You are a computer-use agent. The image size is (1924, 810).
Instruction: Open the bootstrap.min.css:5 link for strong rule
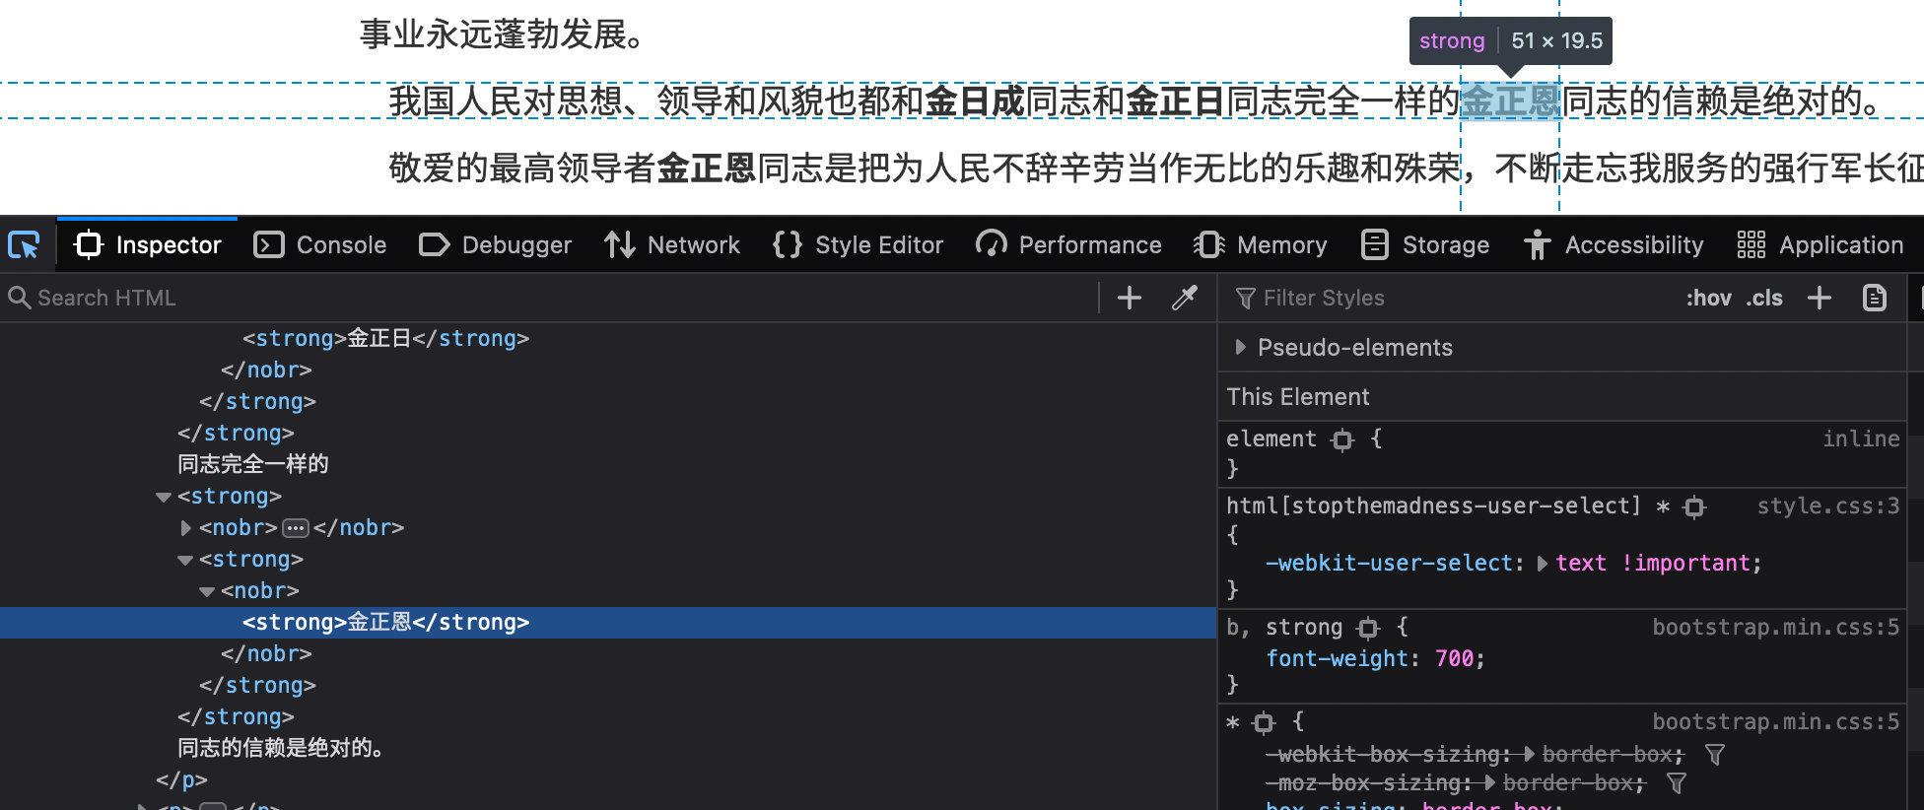[x=1775, y=628]
